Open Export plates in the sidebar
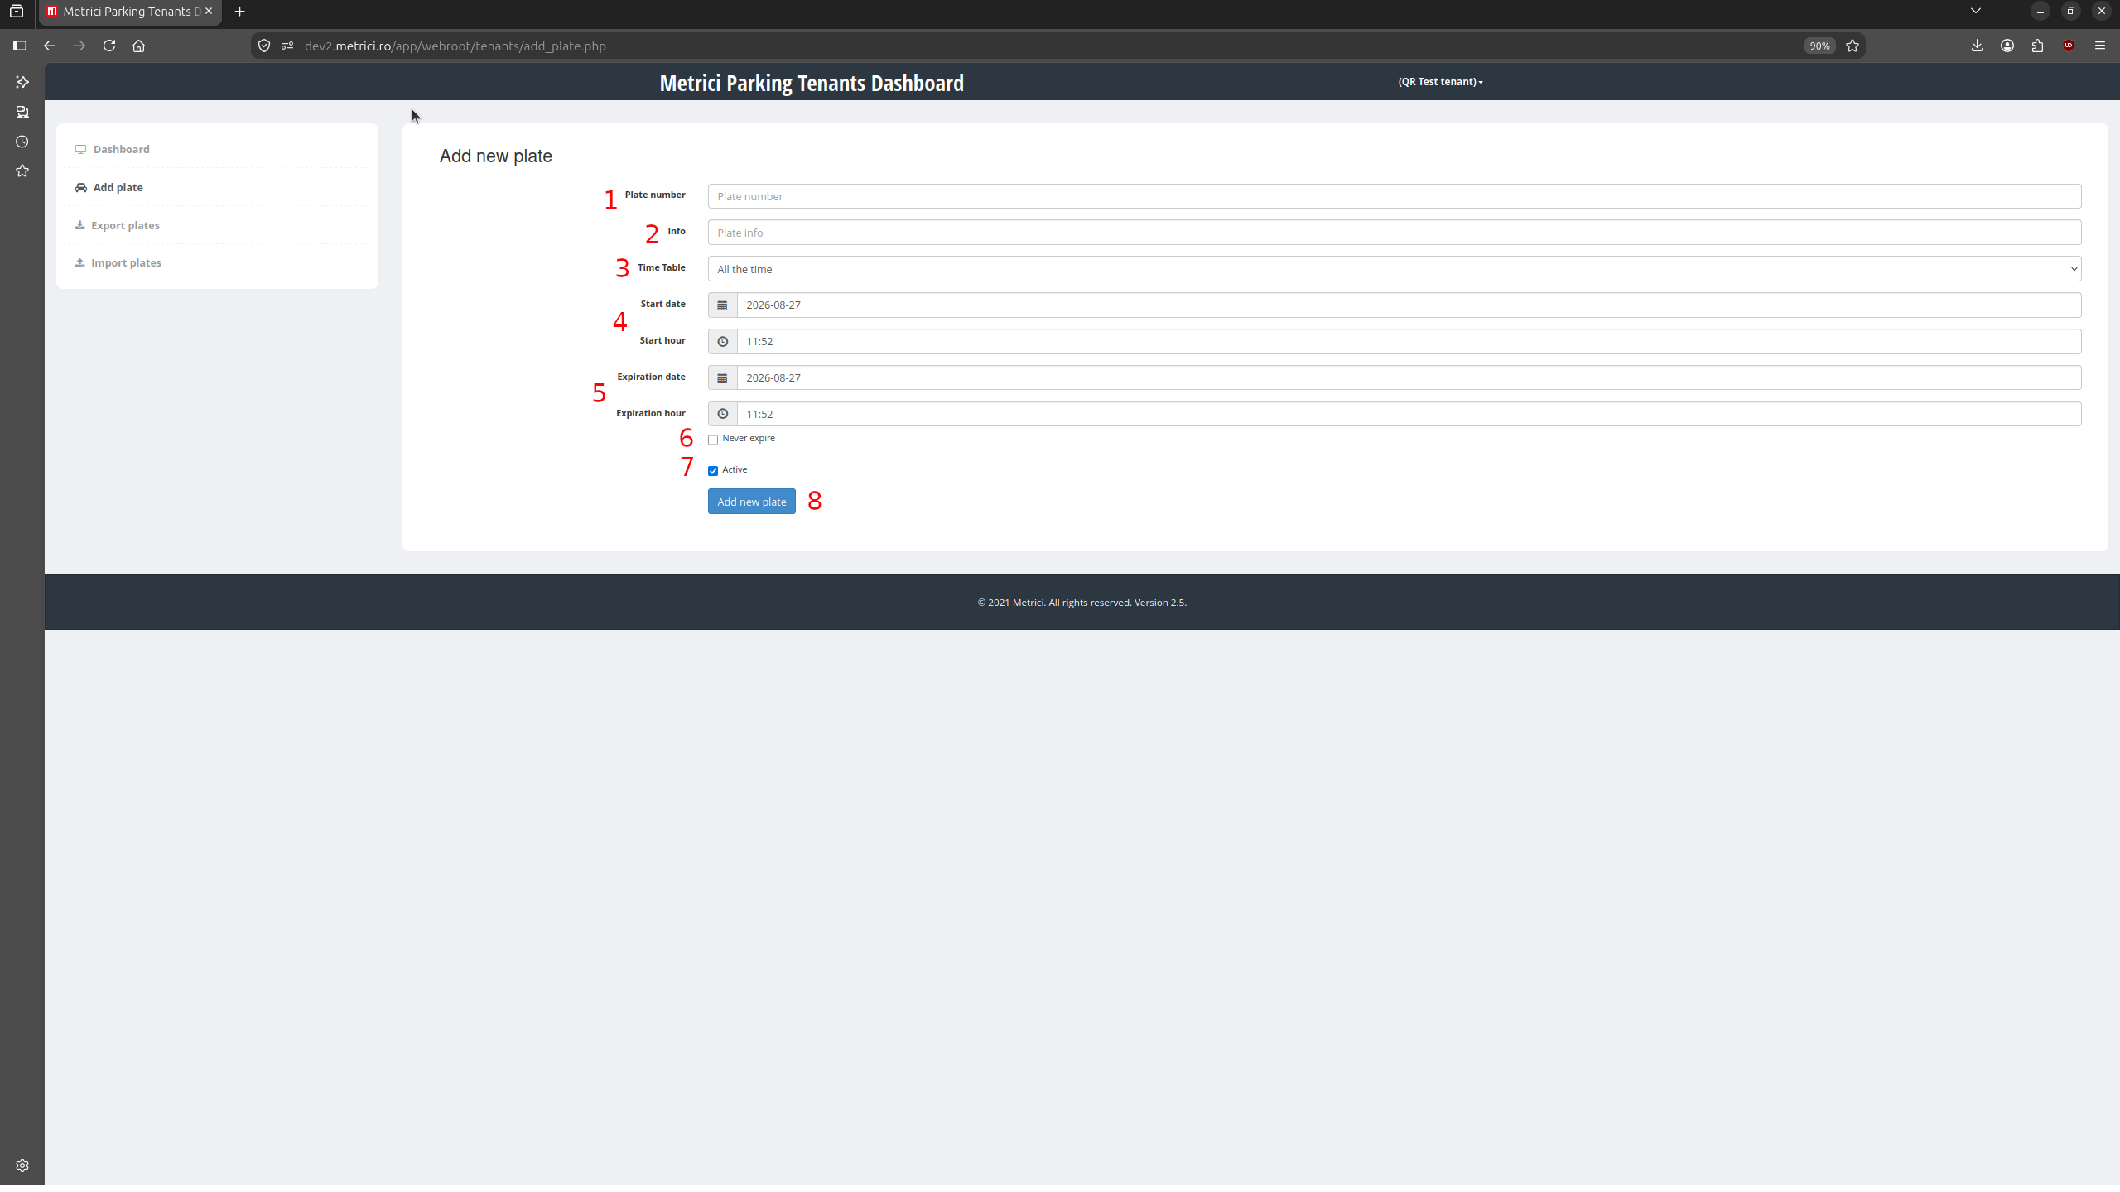The width and height of the screenshot is (2120, 1192). click(125, 225)
